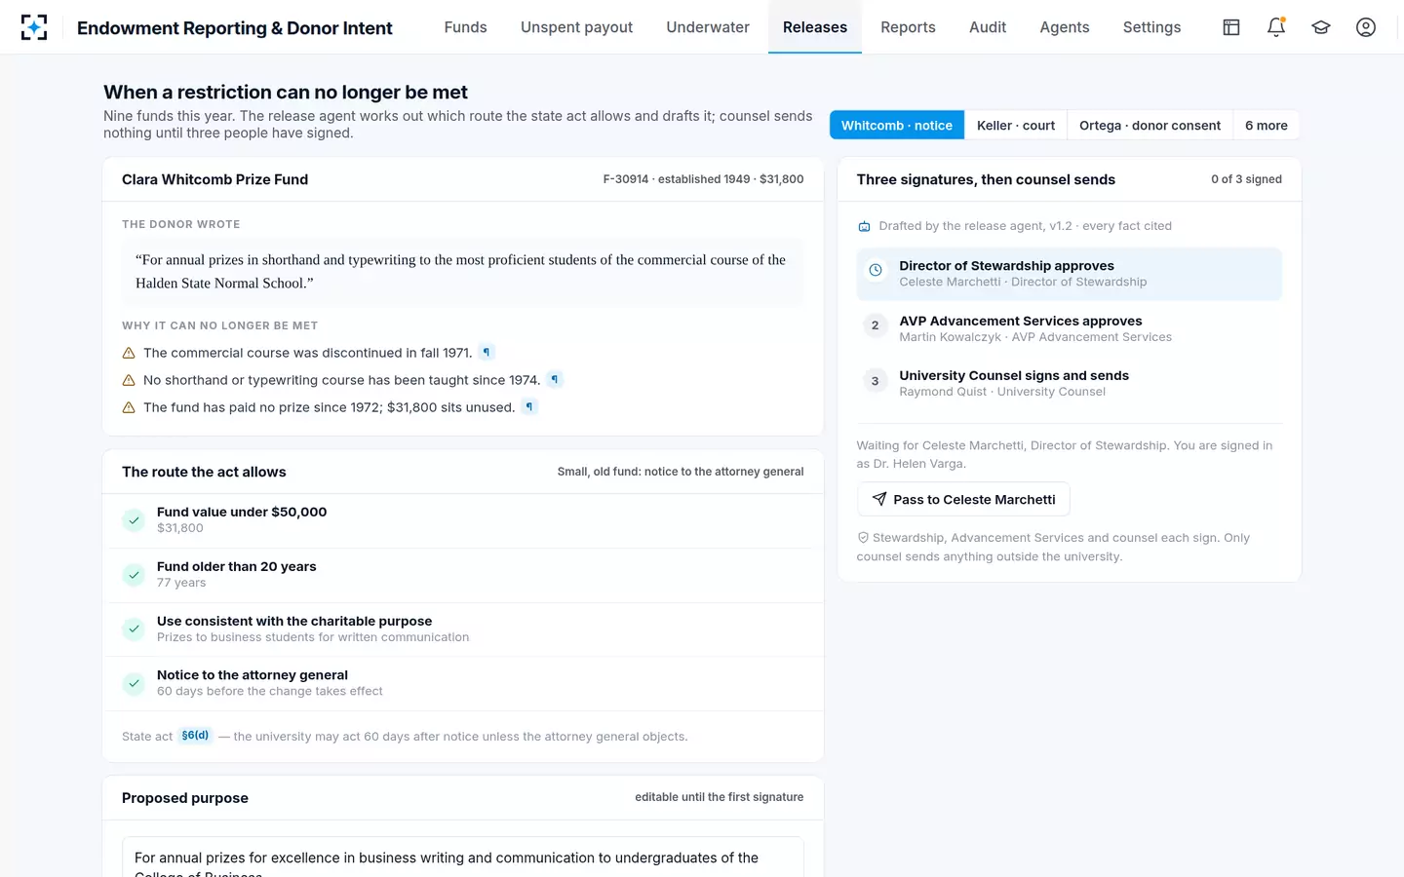
Task: Click the clock icon on Director of Stewardship step
Action: coord(876,270)
